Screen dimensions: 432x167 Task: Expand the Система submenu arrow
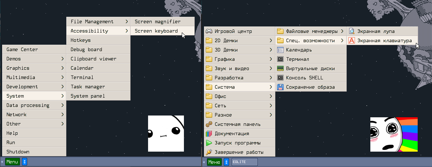271,87
